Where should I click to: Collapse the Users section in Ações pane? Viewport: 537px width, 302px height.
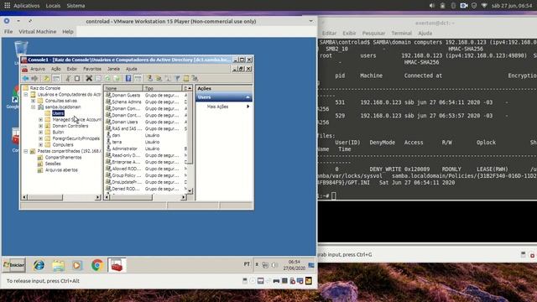(248, 97)
